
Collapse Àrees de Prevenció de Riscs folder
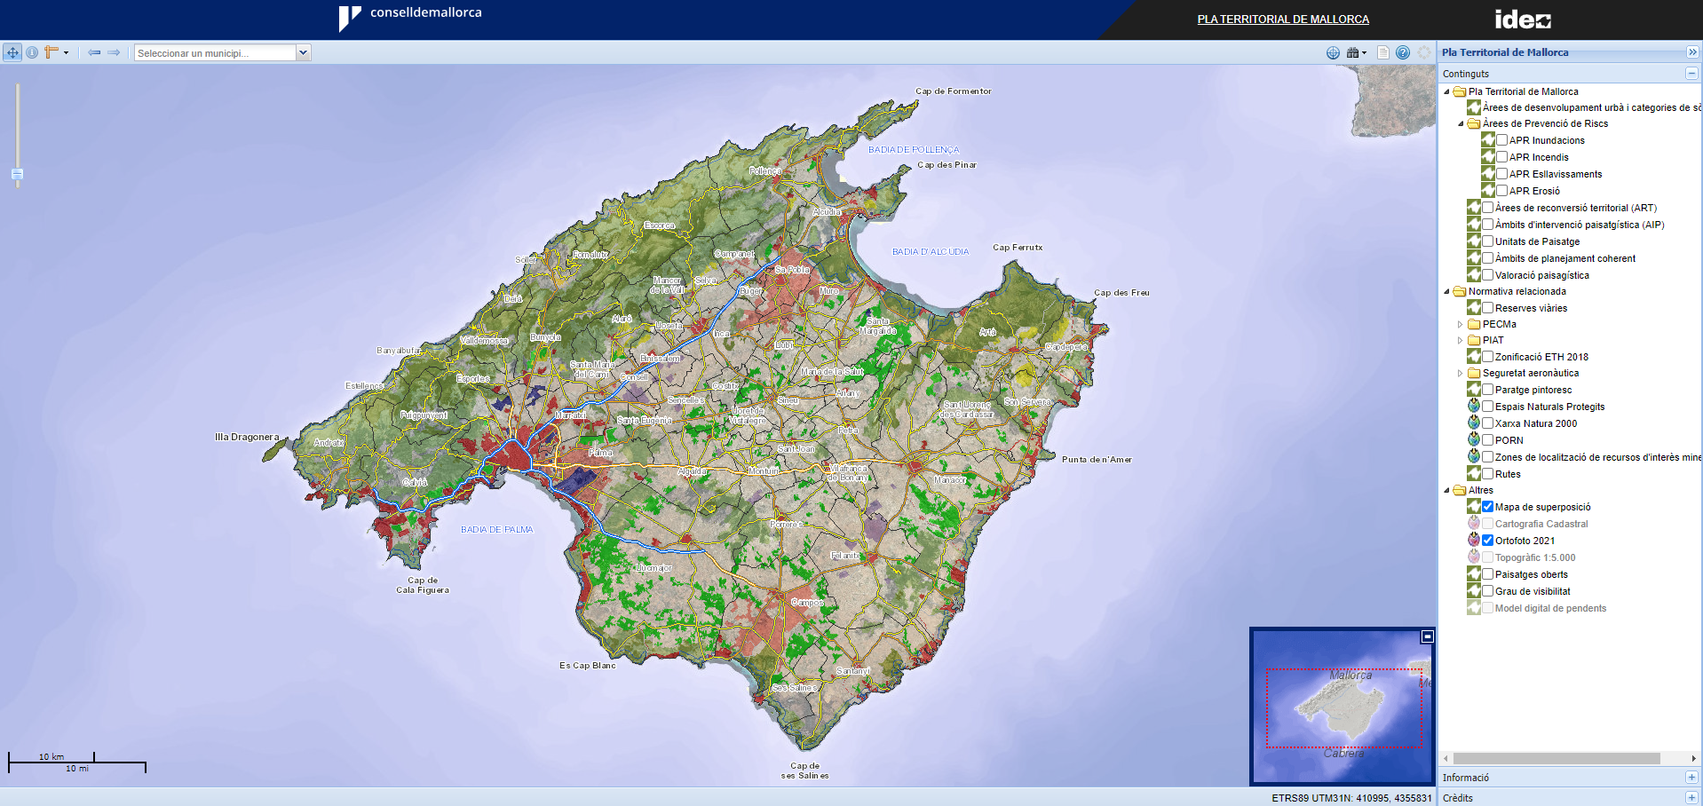click(x=1461, y=123)
